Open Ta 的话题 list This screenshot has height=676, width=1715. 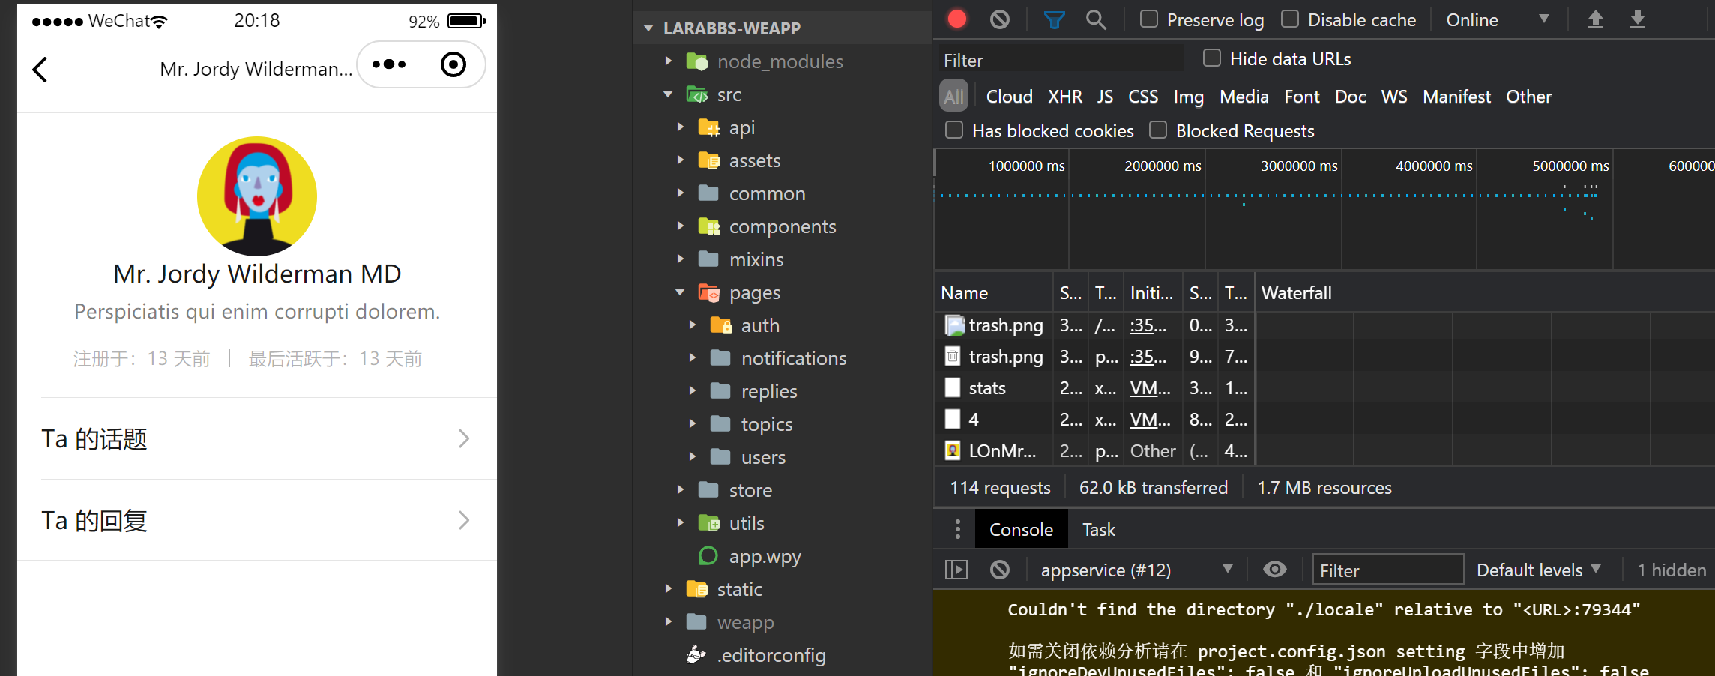(257, 438)
